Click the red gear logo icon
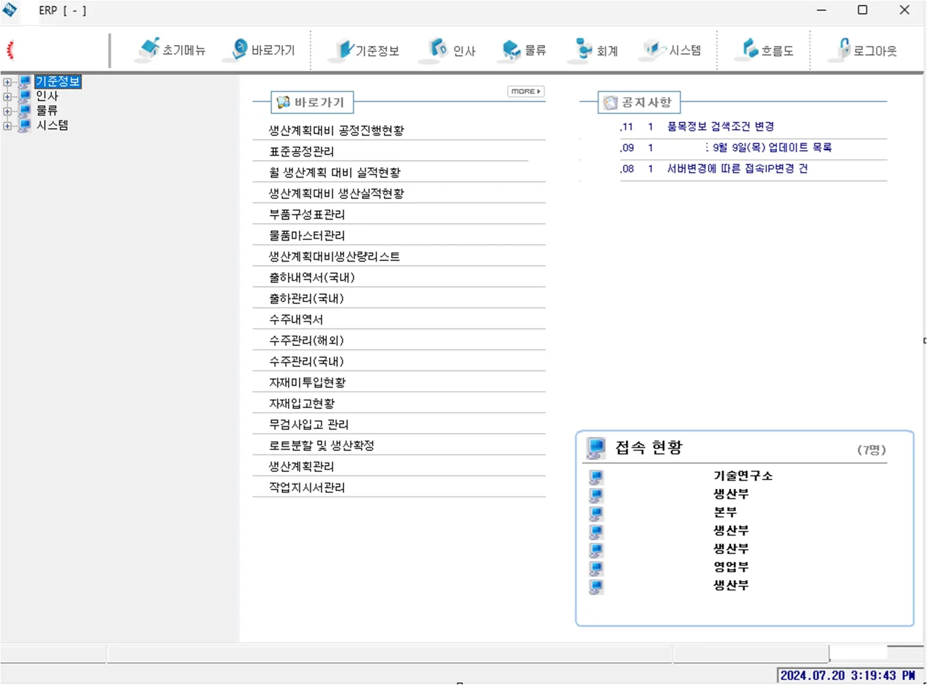The width and height of the screenshot is (927, 685). (10, 50)
